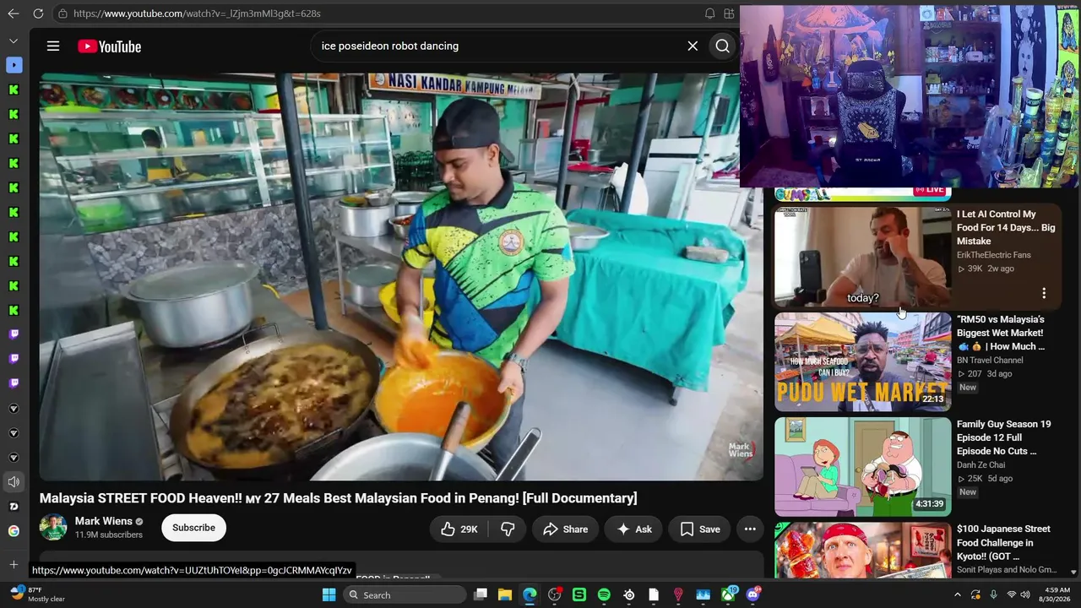Expand the vertical tabs chevron in sidebar
Screen dimensions: 1081x608
coord(14,41)
